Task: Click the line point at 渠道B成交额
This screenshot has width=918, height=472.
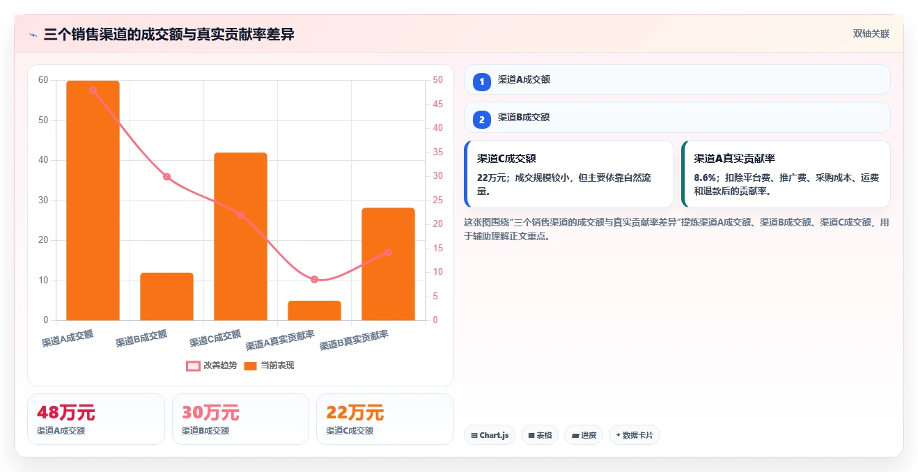Action: click(x=166, y=177)
